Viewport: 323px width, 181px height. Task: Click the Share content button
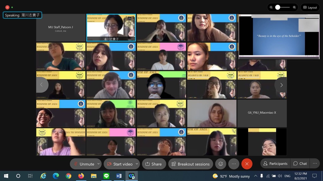click(x=154, y=164)
